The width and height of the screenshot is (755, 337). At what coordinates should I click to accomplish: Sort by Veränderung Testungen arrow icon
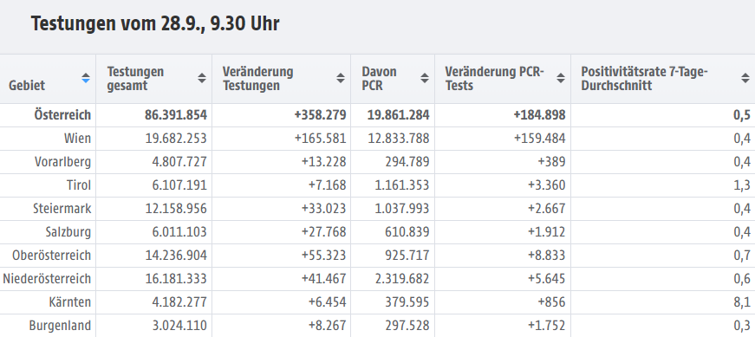tap(341, 78)
